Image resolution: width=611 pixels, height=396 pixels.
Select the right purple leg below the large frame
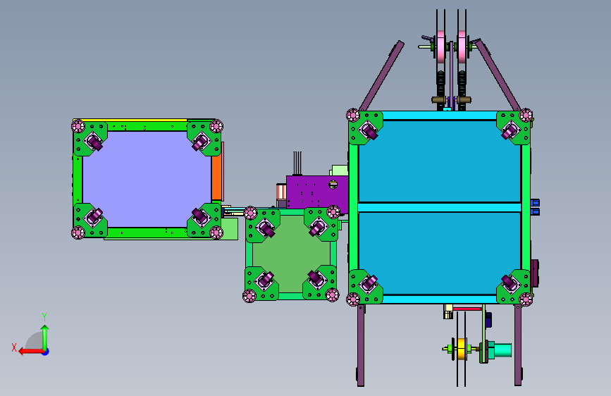coord(517,345)
